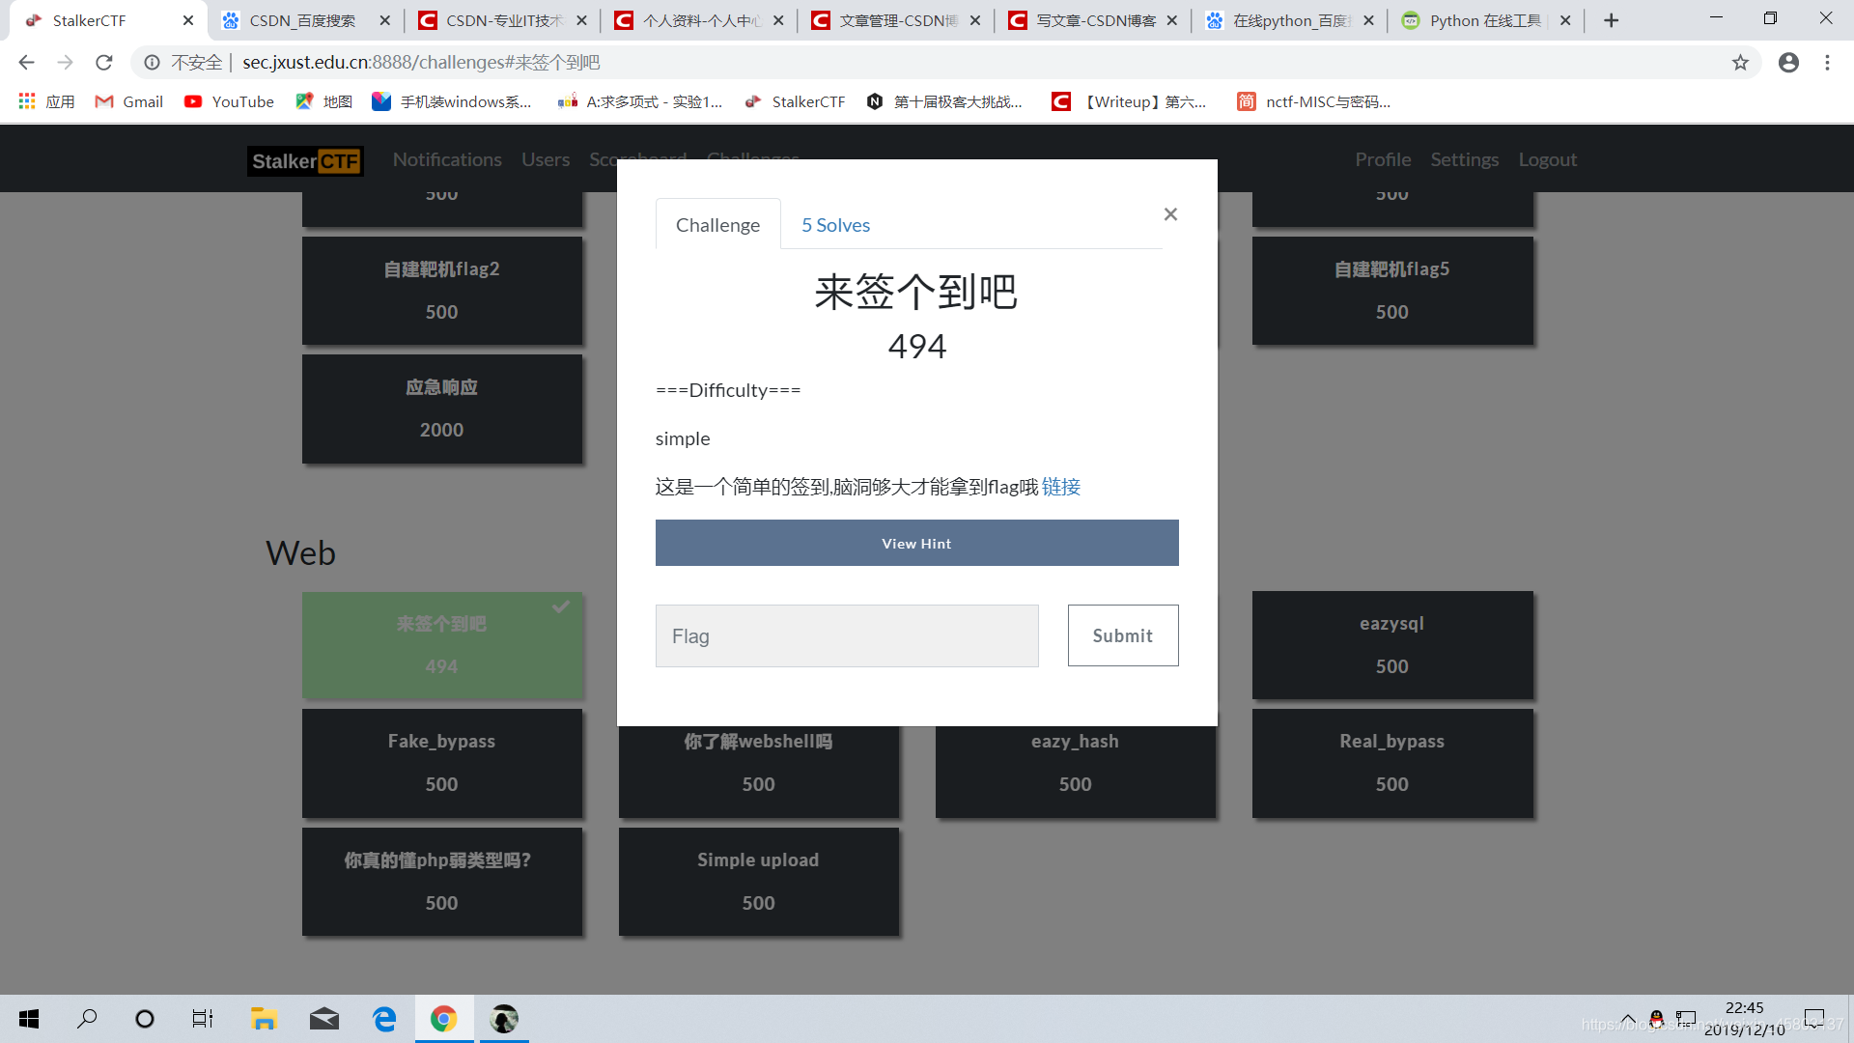This screenshot has height=1043, width=1854.
Task: Open a new tab with the plus button
Action: (1611, 20)
